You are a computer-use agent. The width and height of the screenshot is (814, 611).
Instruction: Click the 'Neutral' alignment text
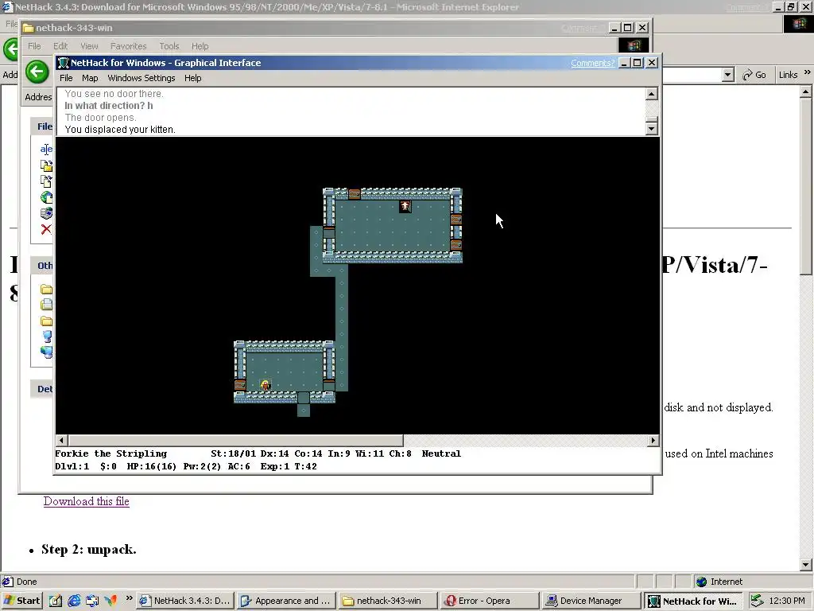pos(441,453)
